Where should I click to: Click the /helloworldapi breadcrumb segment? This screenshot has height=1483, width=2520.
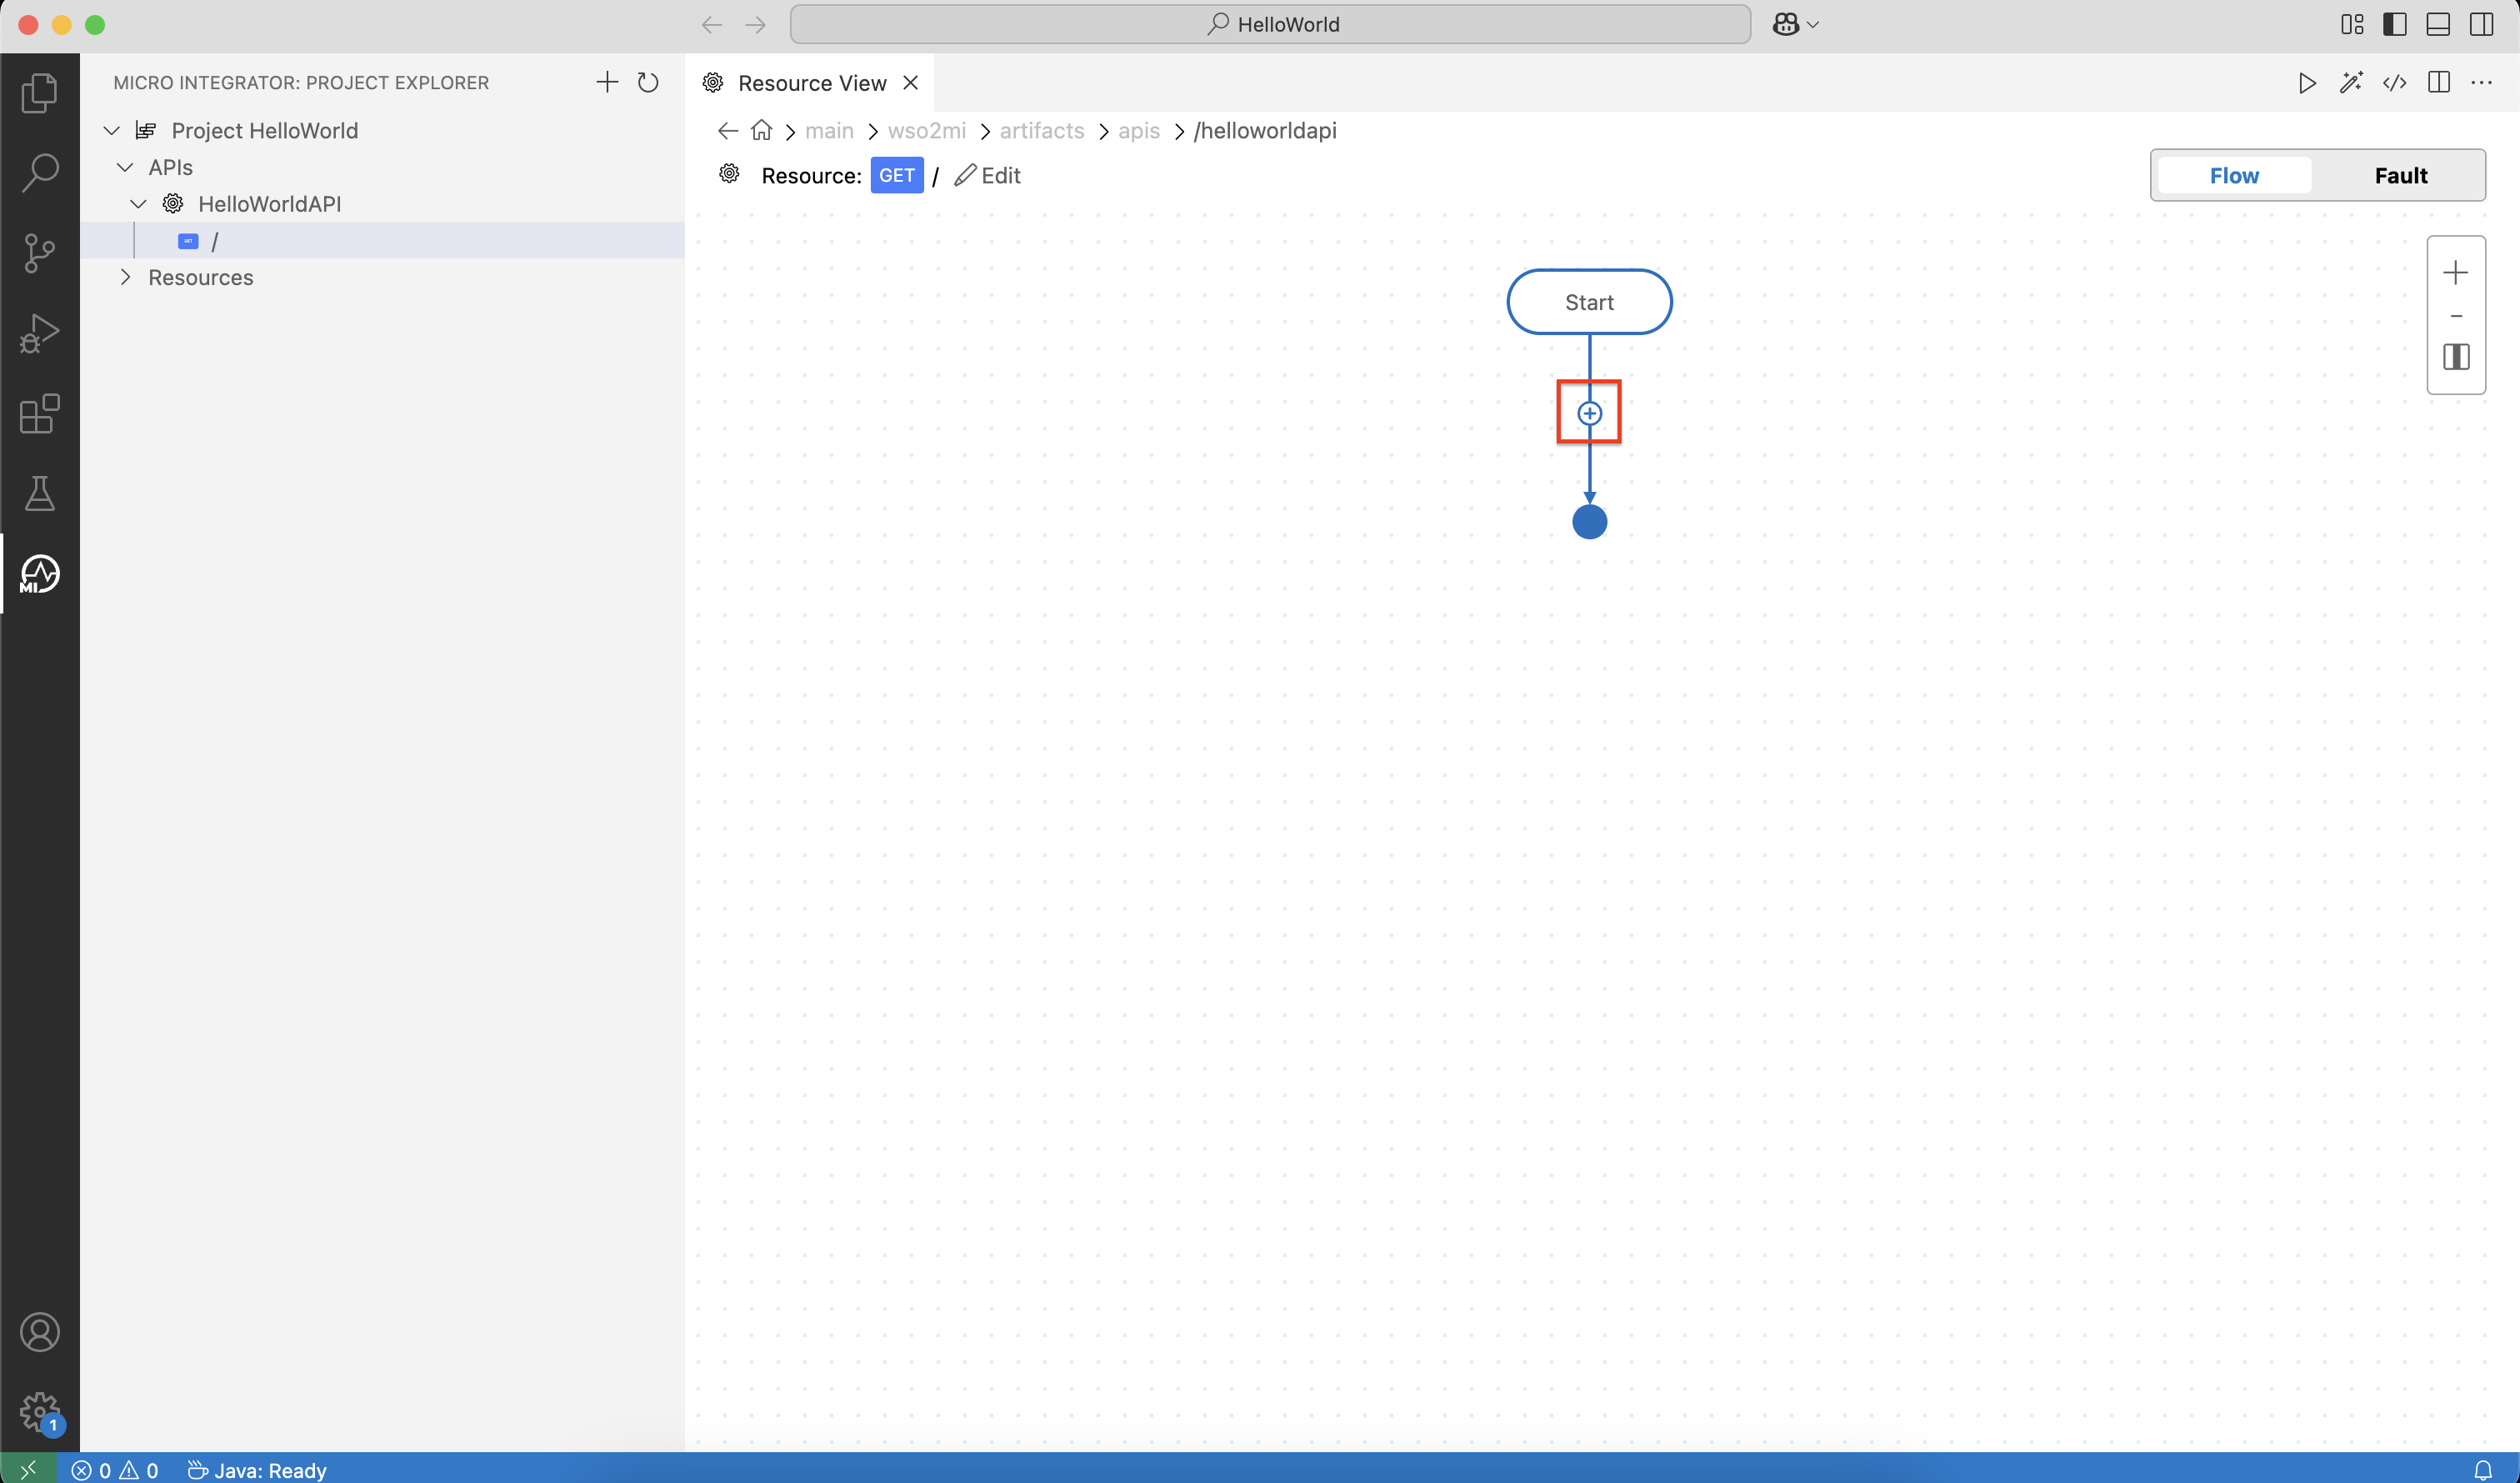click(x=1265, y=131)
